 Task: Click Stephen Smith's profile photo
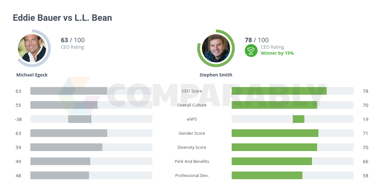point(216,48)
